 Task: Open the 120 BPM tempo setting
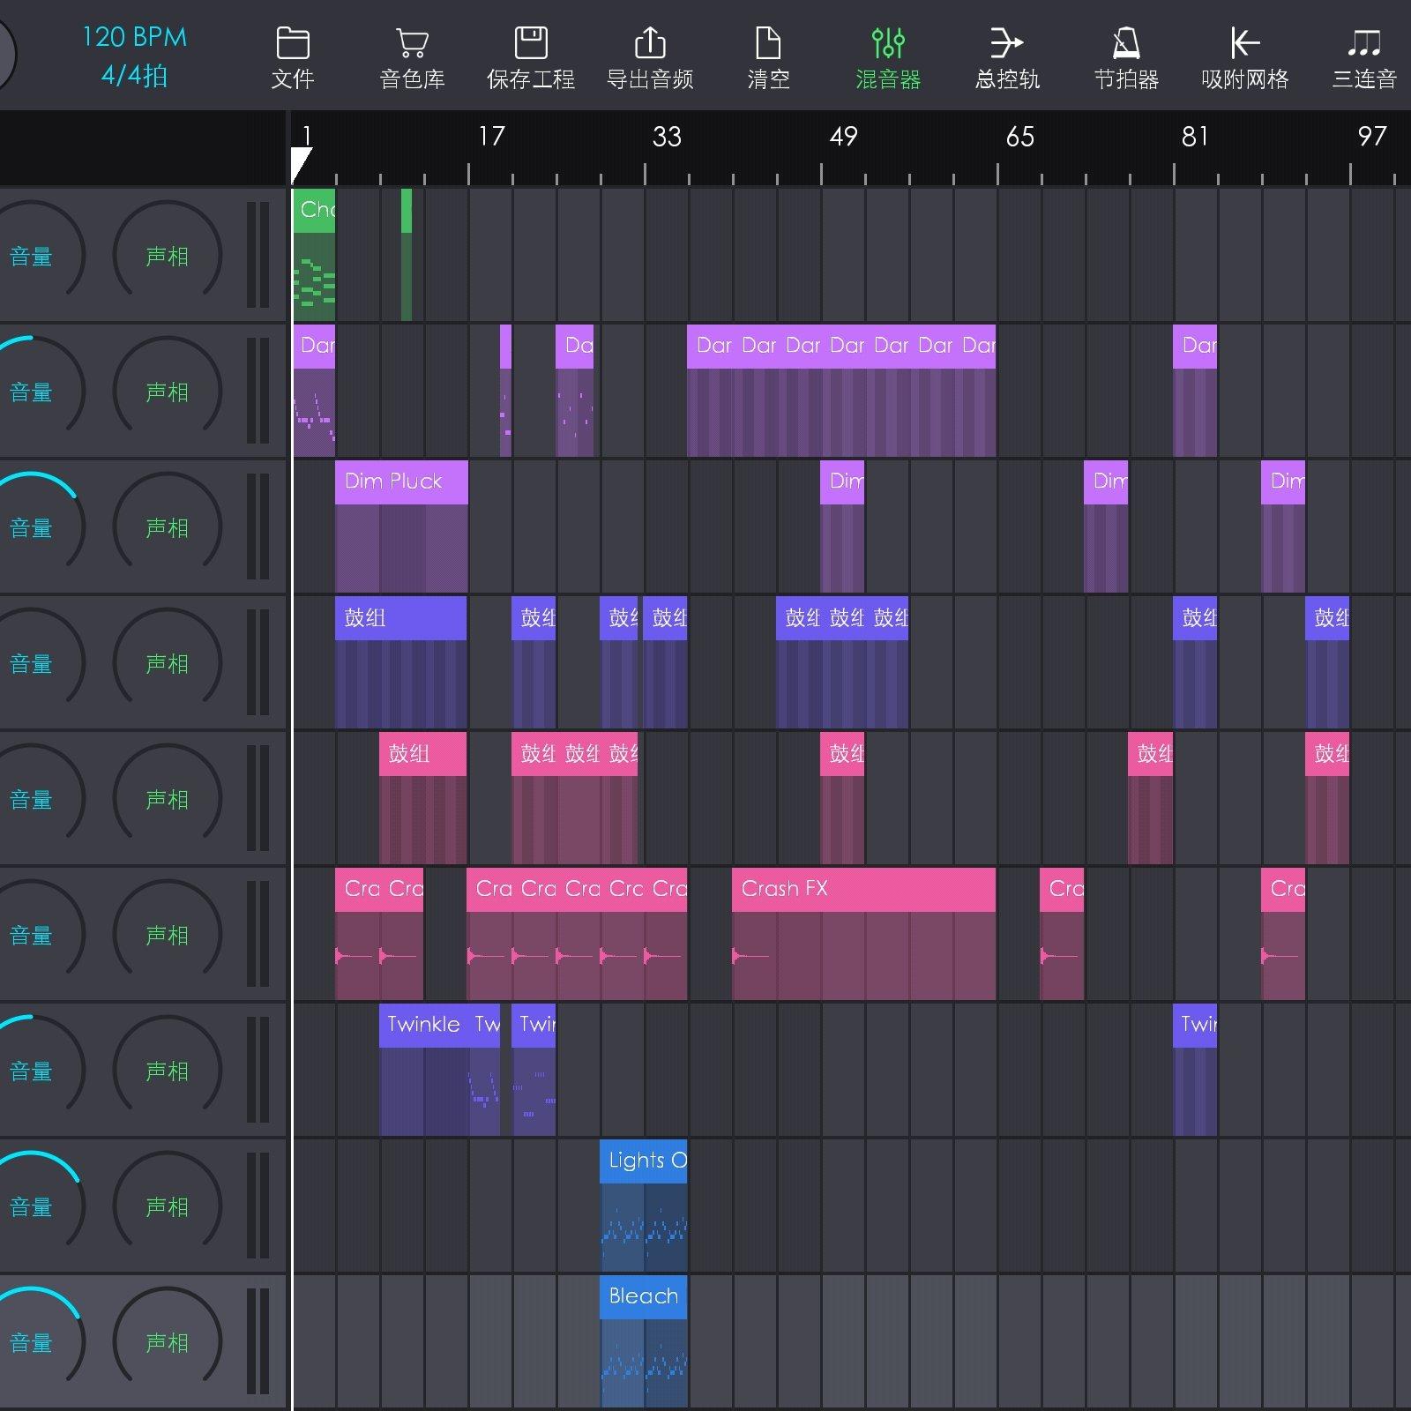click(134, 37)
